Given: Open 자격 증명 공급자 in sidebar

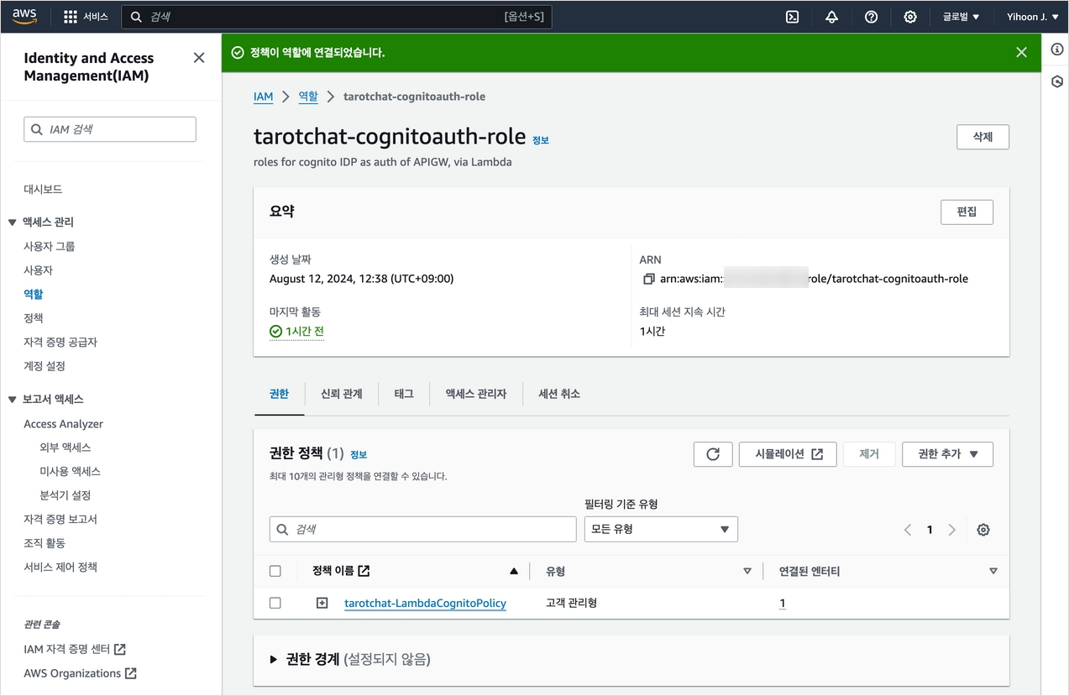Looking at the screenshot, I should click(x=60, y=343).
